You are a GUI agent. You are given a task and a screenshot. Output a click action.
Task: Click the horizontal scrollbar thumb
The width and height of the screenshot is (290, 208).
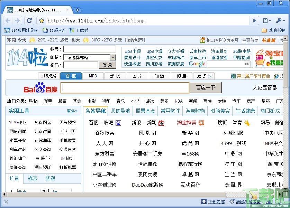pyautogui.click(x=117, y=194)
